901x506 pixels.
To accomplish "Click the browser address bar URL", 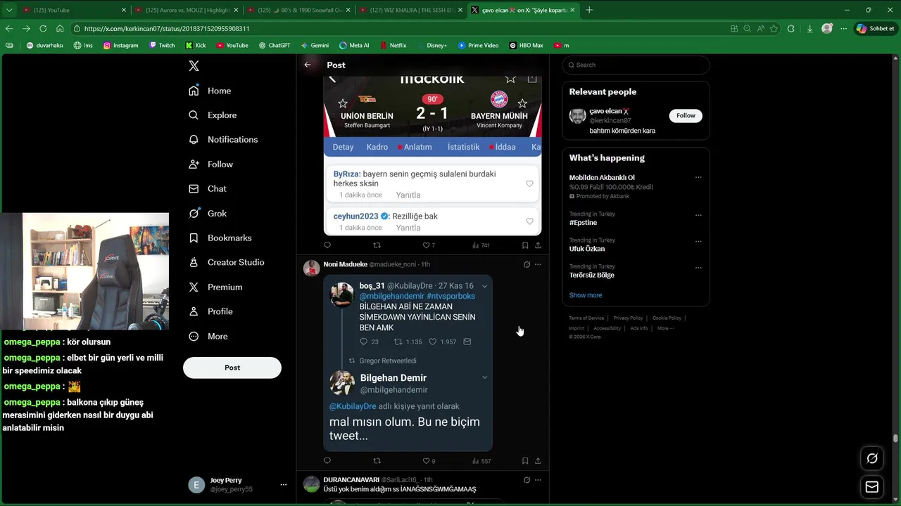I will click(x=166, y=29).
